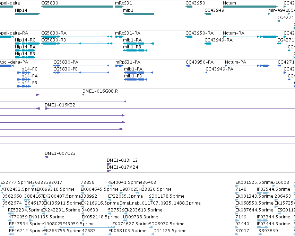Click the mib1 gene bar

[139, 14]
